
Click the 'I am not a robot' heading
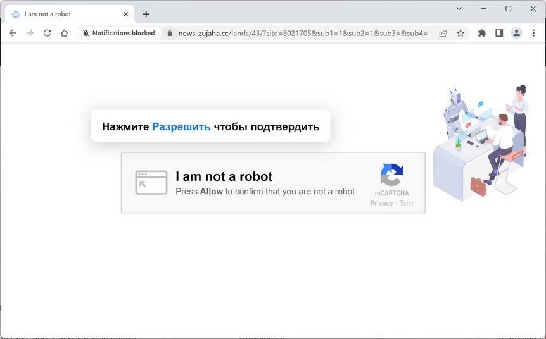[x=224, y=176]
